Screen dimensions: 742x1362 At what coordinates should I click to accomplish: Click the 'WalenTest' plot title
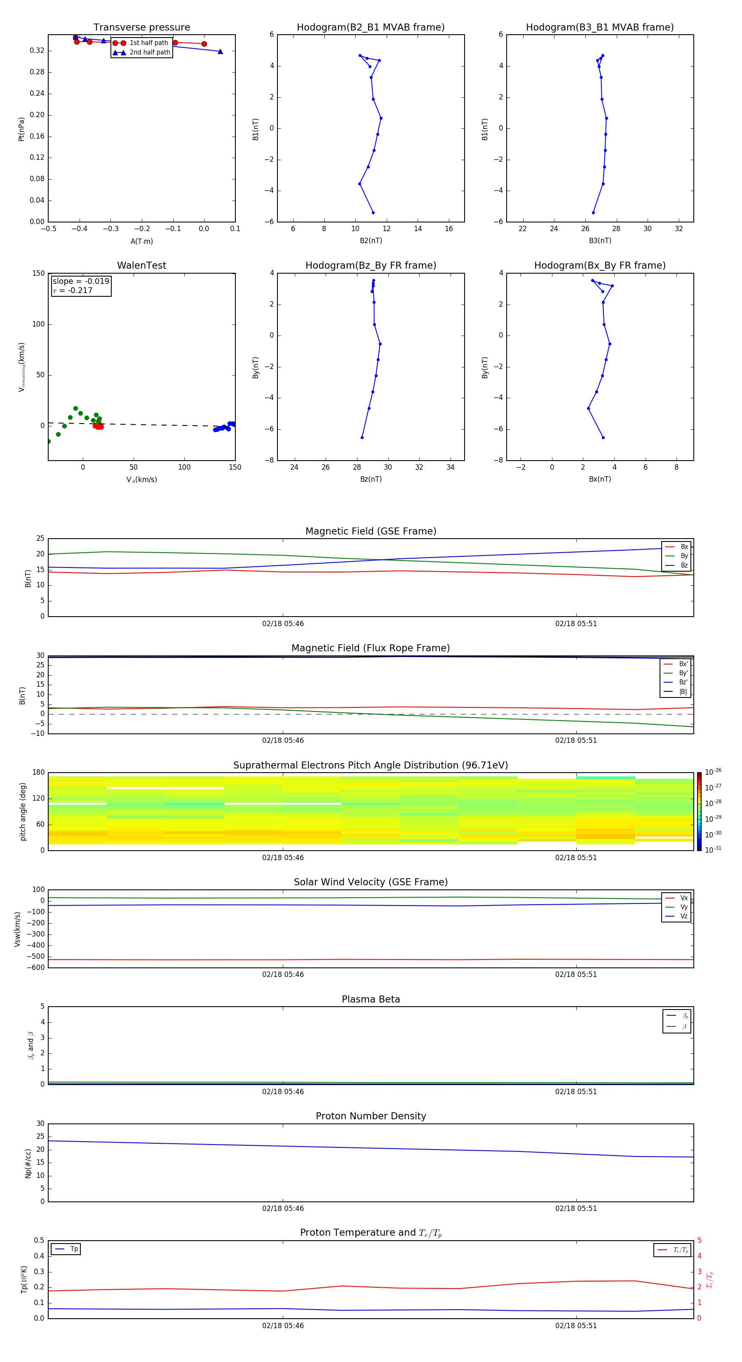click(141, 265)
